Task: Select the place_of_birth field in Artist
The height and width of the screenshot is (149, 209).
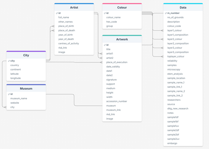Action: [x=66, y=26]
